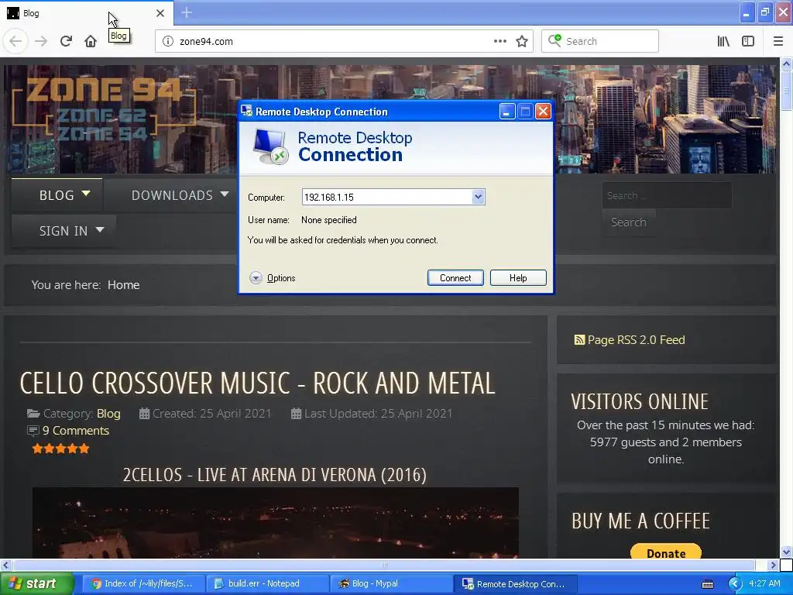Switch to Index of Chrome taskbar window
793x595 pixels.
(143, 584)
